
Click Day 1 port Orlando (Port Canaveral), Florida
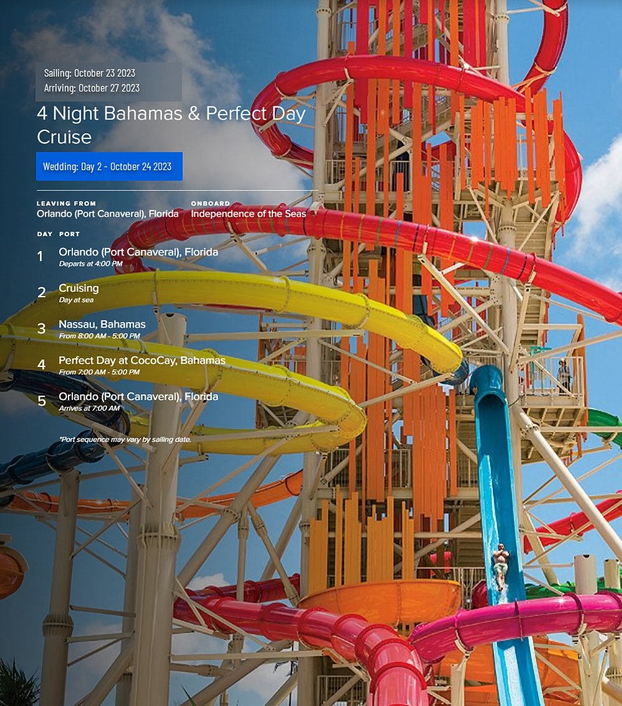point(138,252)
